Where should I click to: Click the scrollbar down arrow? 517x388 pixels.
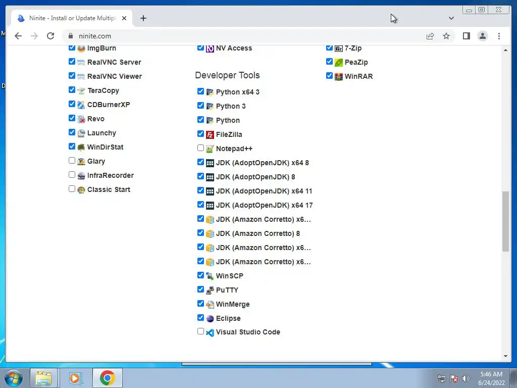click(505, 356)
